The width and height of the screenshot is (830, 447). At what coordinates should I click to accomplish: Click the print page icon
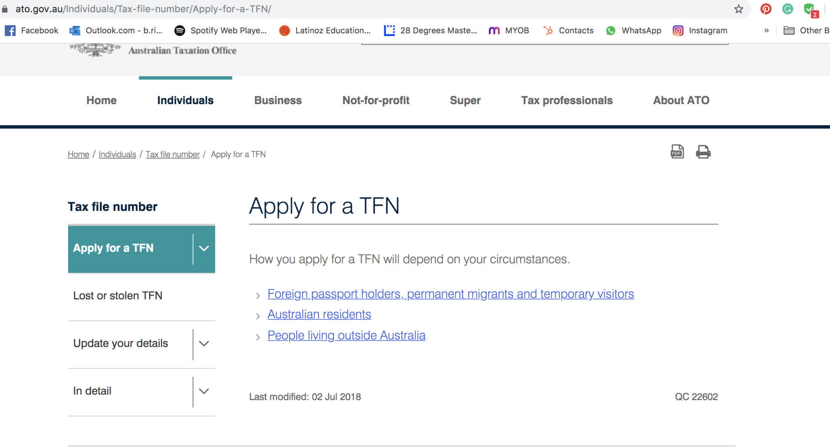tap(704, 152)
